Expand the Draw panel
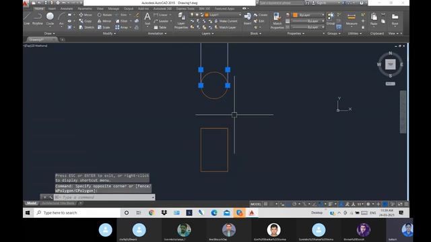The image size is (431, 242). 49,34
